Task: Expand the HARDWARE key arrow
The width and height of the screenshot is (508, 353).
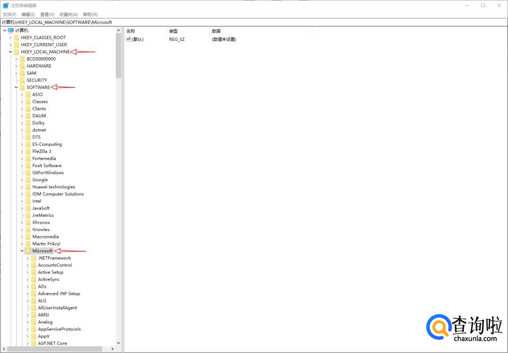Action: point(16,66)
